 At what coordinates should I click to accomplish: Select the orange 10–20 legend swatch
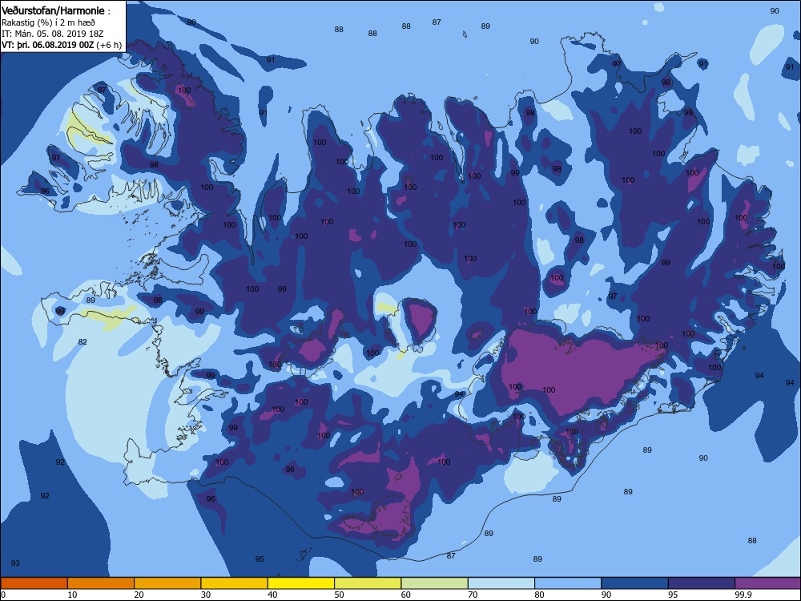pos(101,583)
